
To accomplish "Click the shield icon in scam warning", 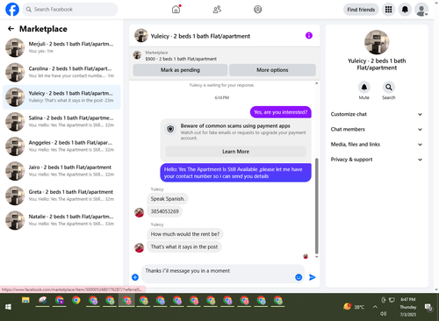I will click(x=170, y=129).
